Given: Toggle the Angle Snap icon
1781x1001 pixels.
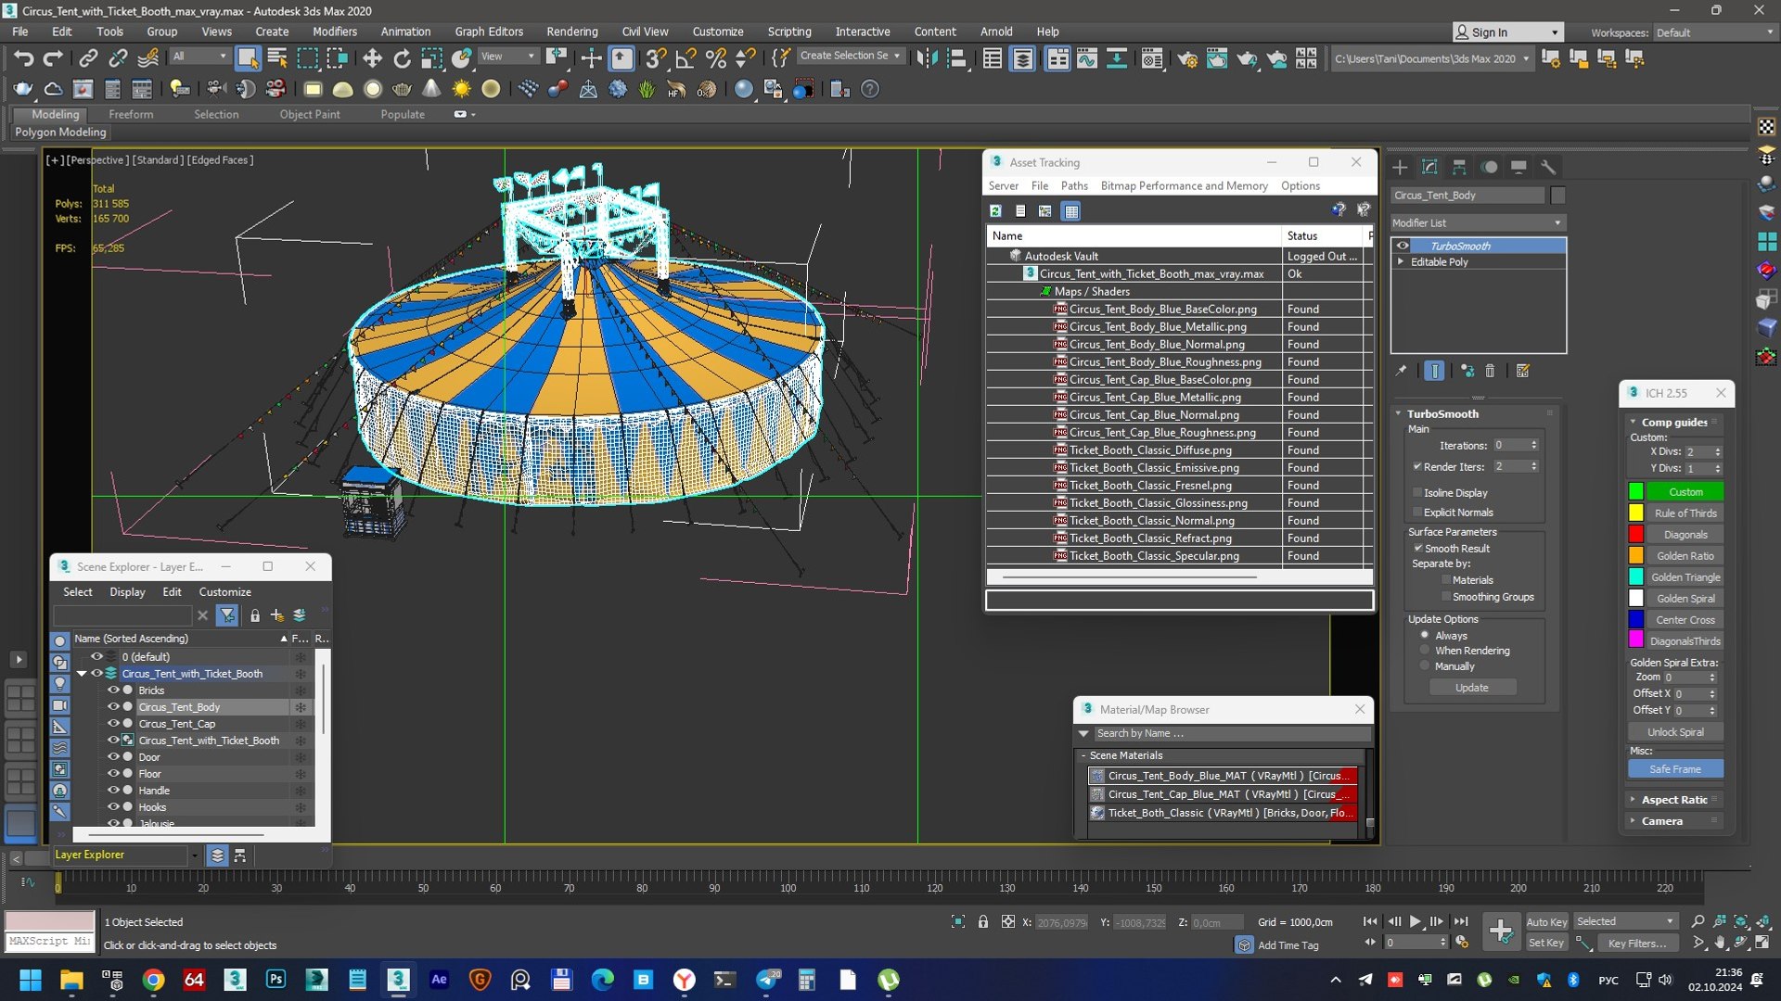Looking at the screenshot, I should 685,58.
